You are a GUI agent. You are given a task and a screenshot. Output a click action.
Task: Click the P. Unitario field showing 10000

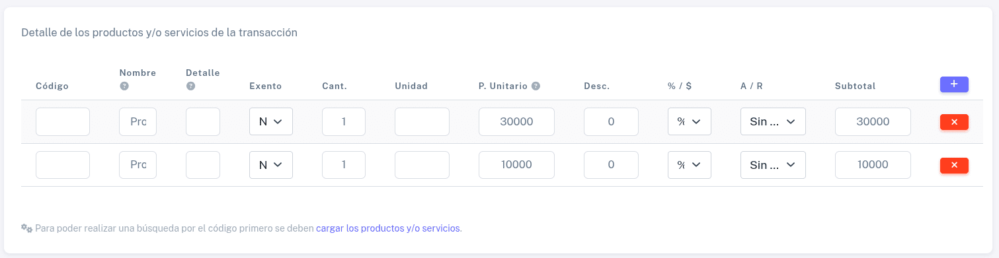[516, 165]
